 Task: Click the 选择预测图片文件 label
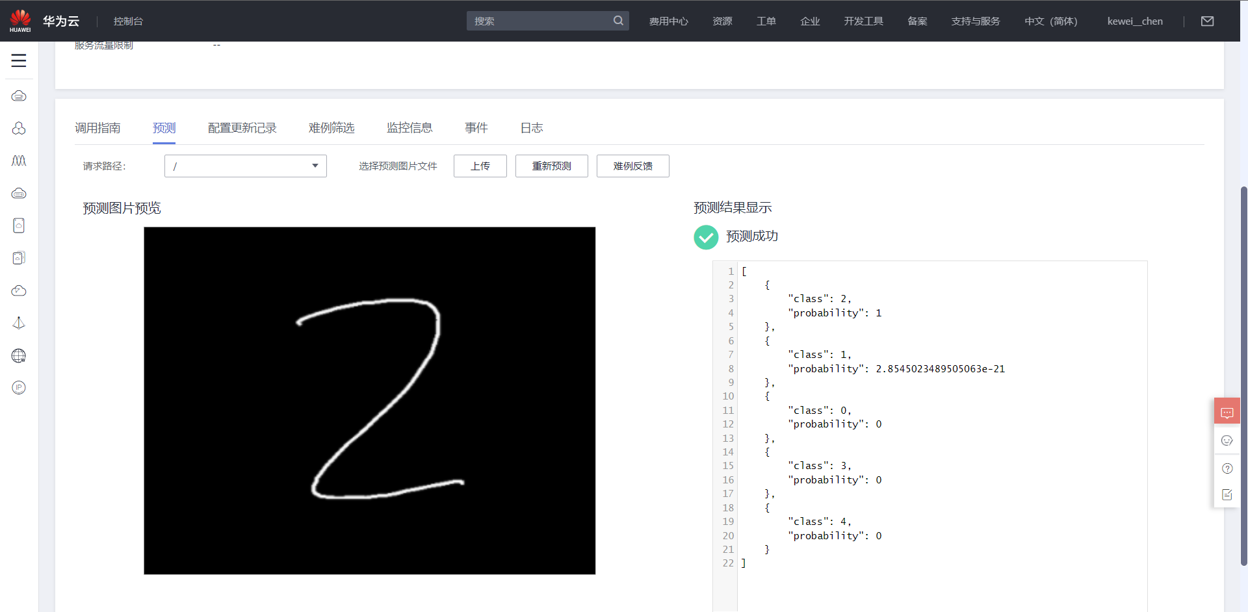[x=398, y=166]
